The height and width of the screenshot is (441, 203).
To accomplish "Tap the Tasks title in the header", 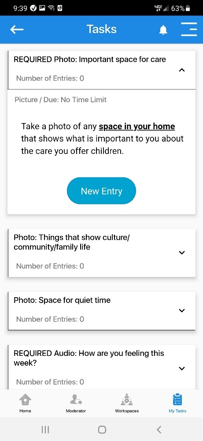I will point(101,29).
